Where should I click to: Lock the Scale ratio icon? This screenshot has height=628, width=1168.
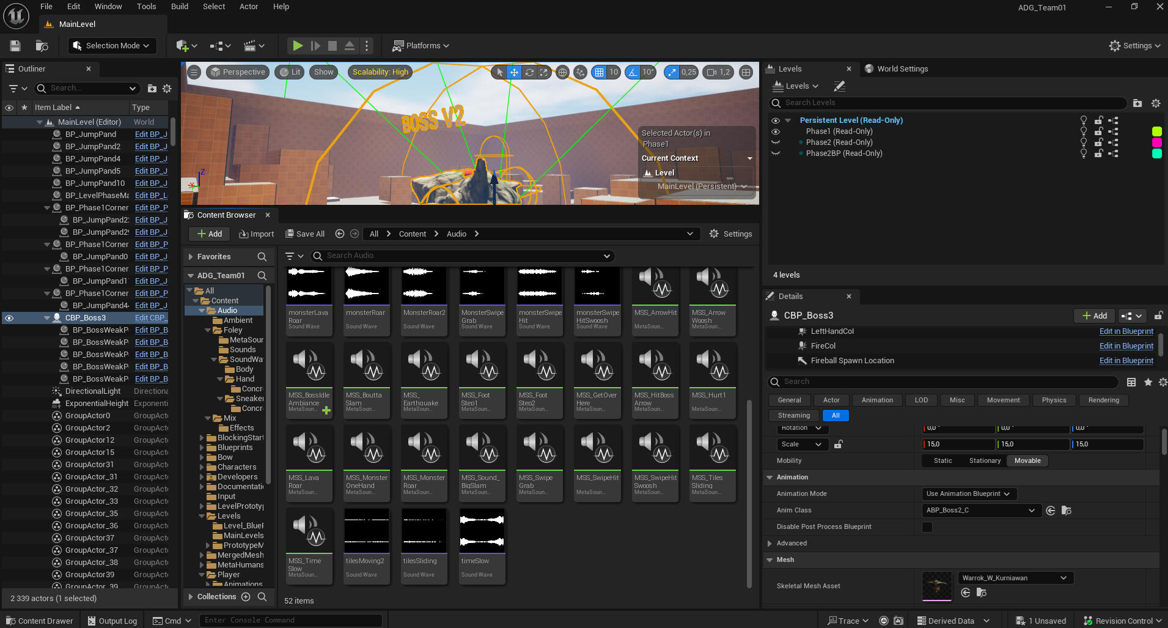(x=839, y=445)
